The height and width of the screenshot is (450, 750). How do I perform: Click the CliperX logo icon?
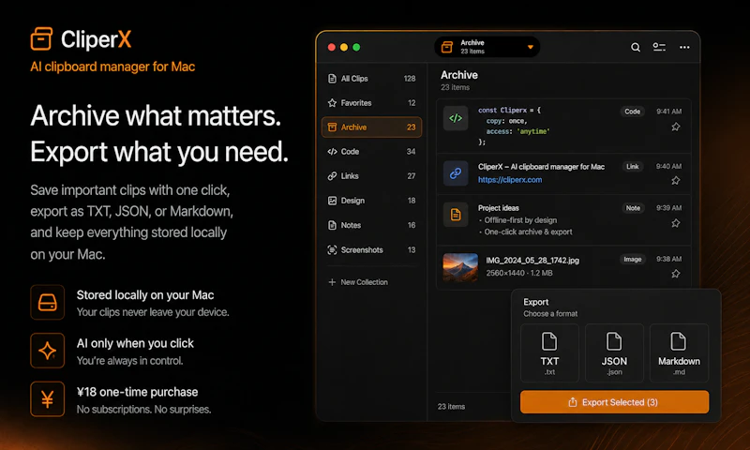click(41, 38)
